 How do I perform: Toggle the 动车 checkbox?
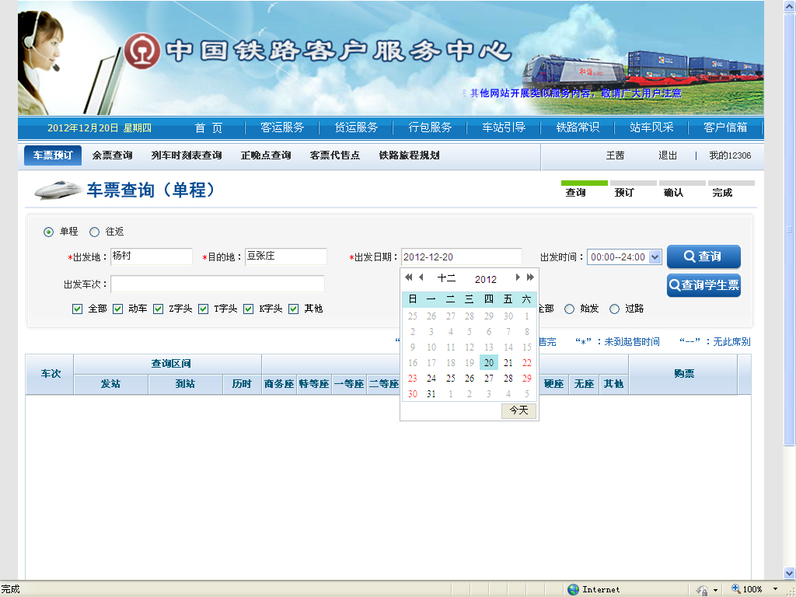[118, 309]
